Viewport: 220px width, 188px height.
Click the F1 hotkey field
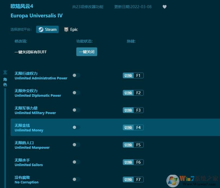[x=139, y=76]
